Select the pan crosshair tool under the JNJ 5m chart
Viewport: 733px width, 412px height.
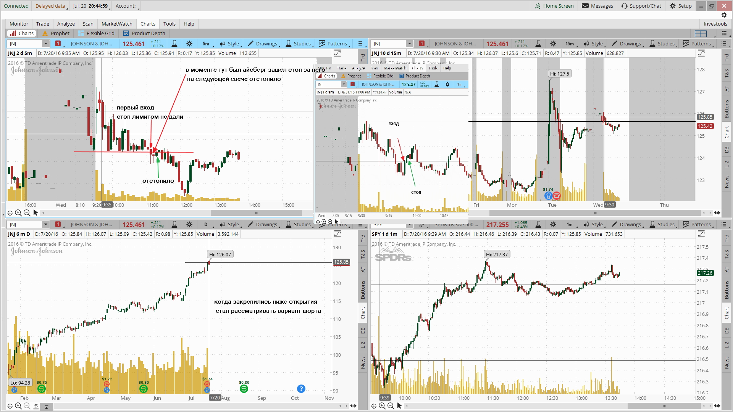pos(10,213)
